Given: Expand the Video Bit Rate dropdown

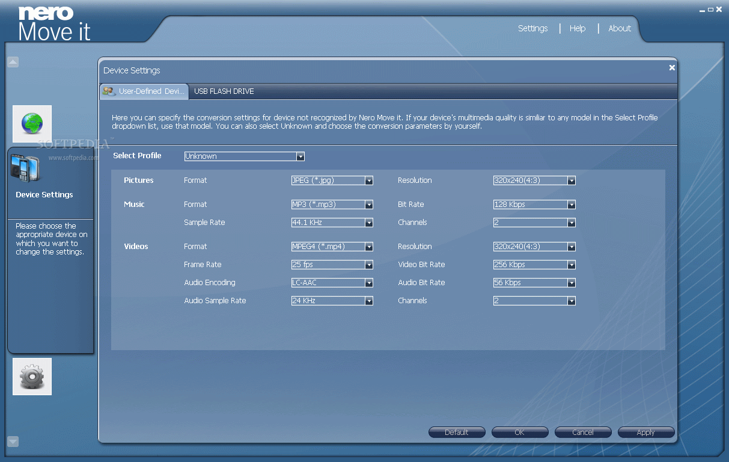Looking at the screenshot, I should [x=534, y=265].
